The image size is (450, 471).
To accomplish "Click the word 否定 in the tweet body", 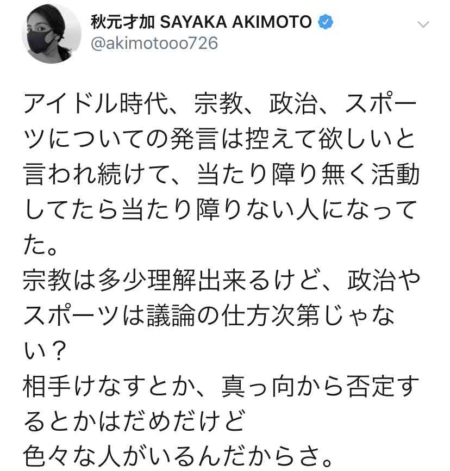I will (x=370, y=386).
